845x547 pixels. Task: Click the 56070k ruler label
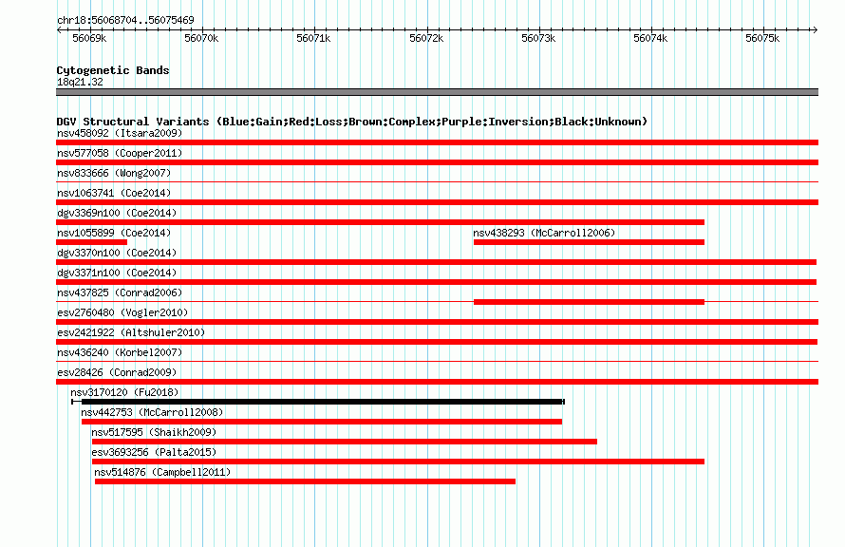point(201,38)
